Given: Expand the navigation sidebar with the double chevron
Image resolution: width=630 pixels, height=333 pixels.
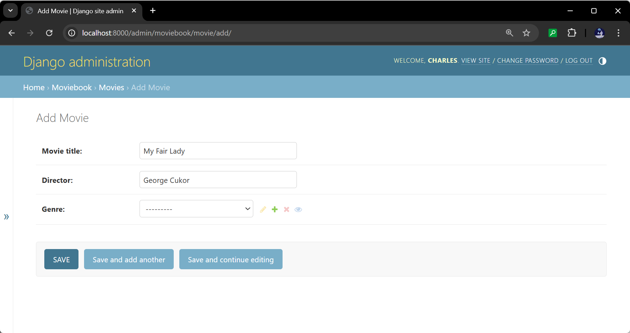Looking at the screenshot, I should [x=6, y=217].
